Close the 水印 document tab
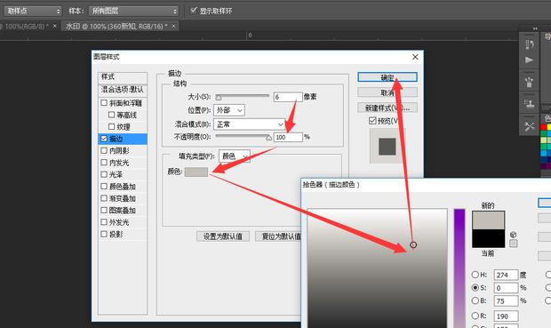The width and height of the screenshot is (551, 328). pyautogui.click(x=173, y=26)
